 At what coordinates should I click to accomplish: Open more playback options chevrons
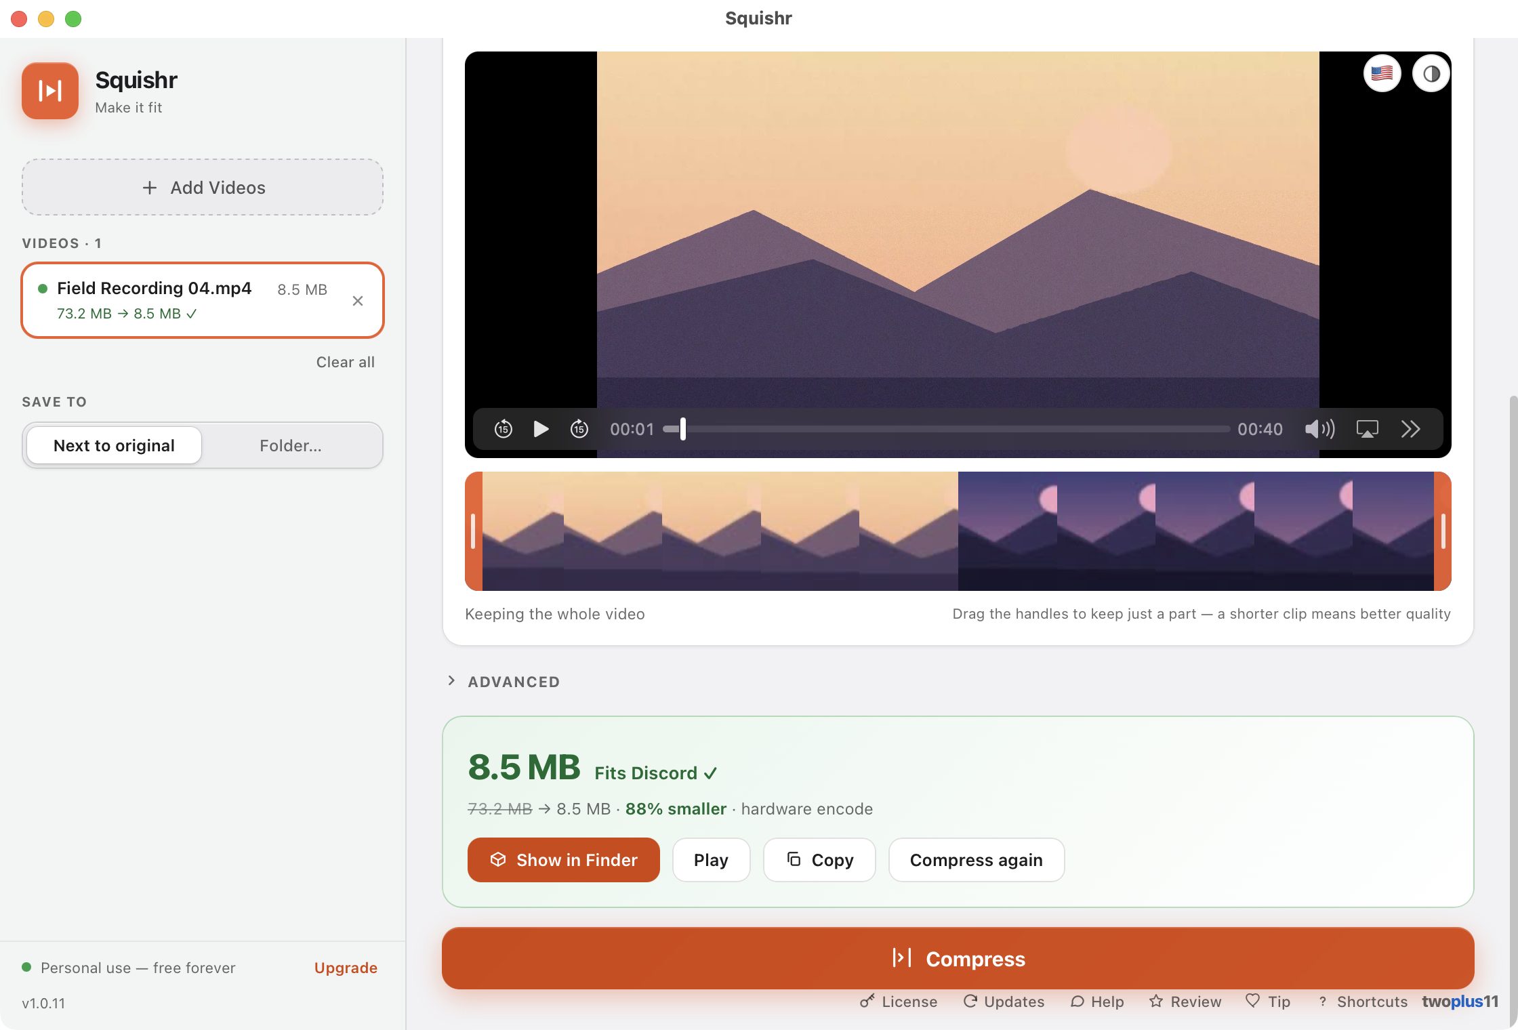coord(1410,429)
